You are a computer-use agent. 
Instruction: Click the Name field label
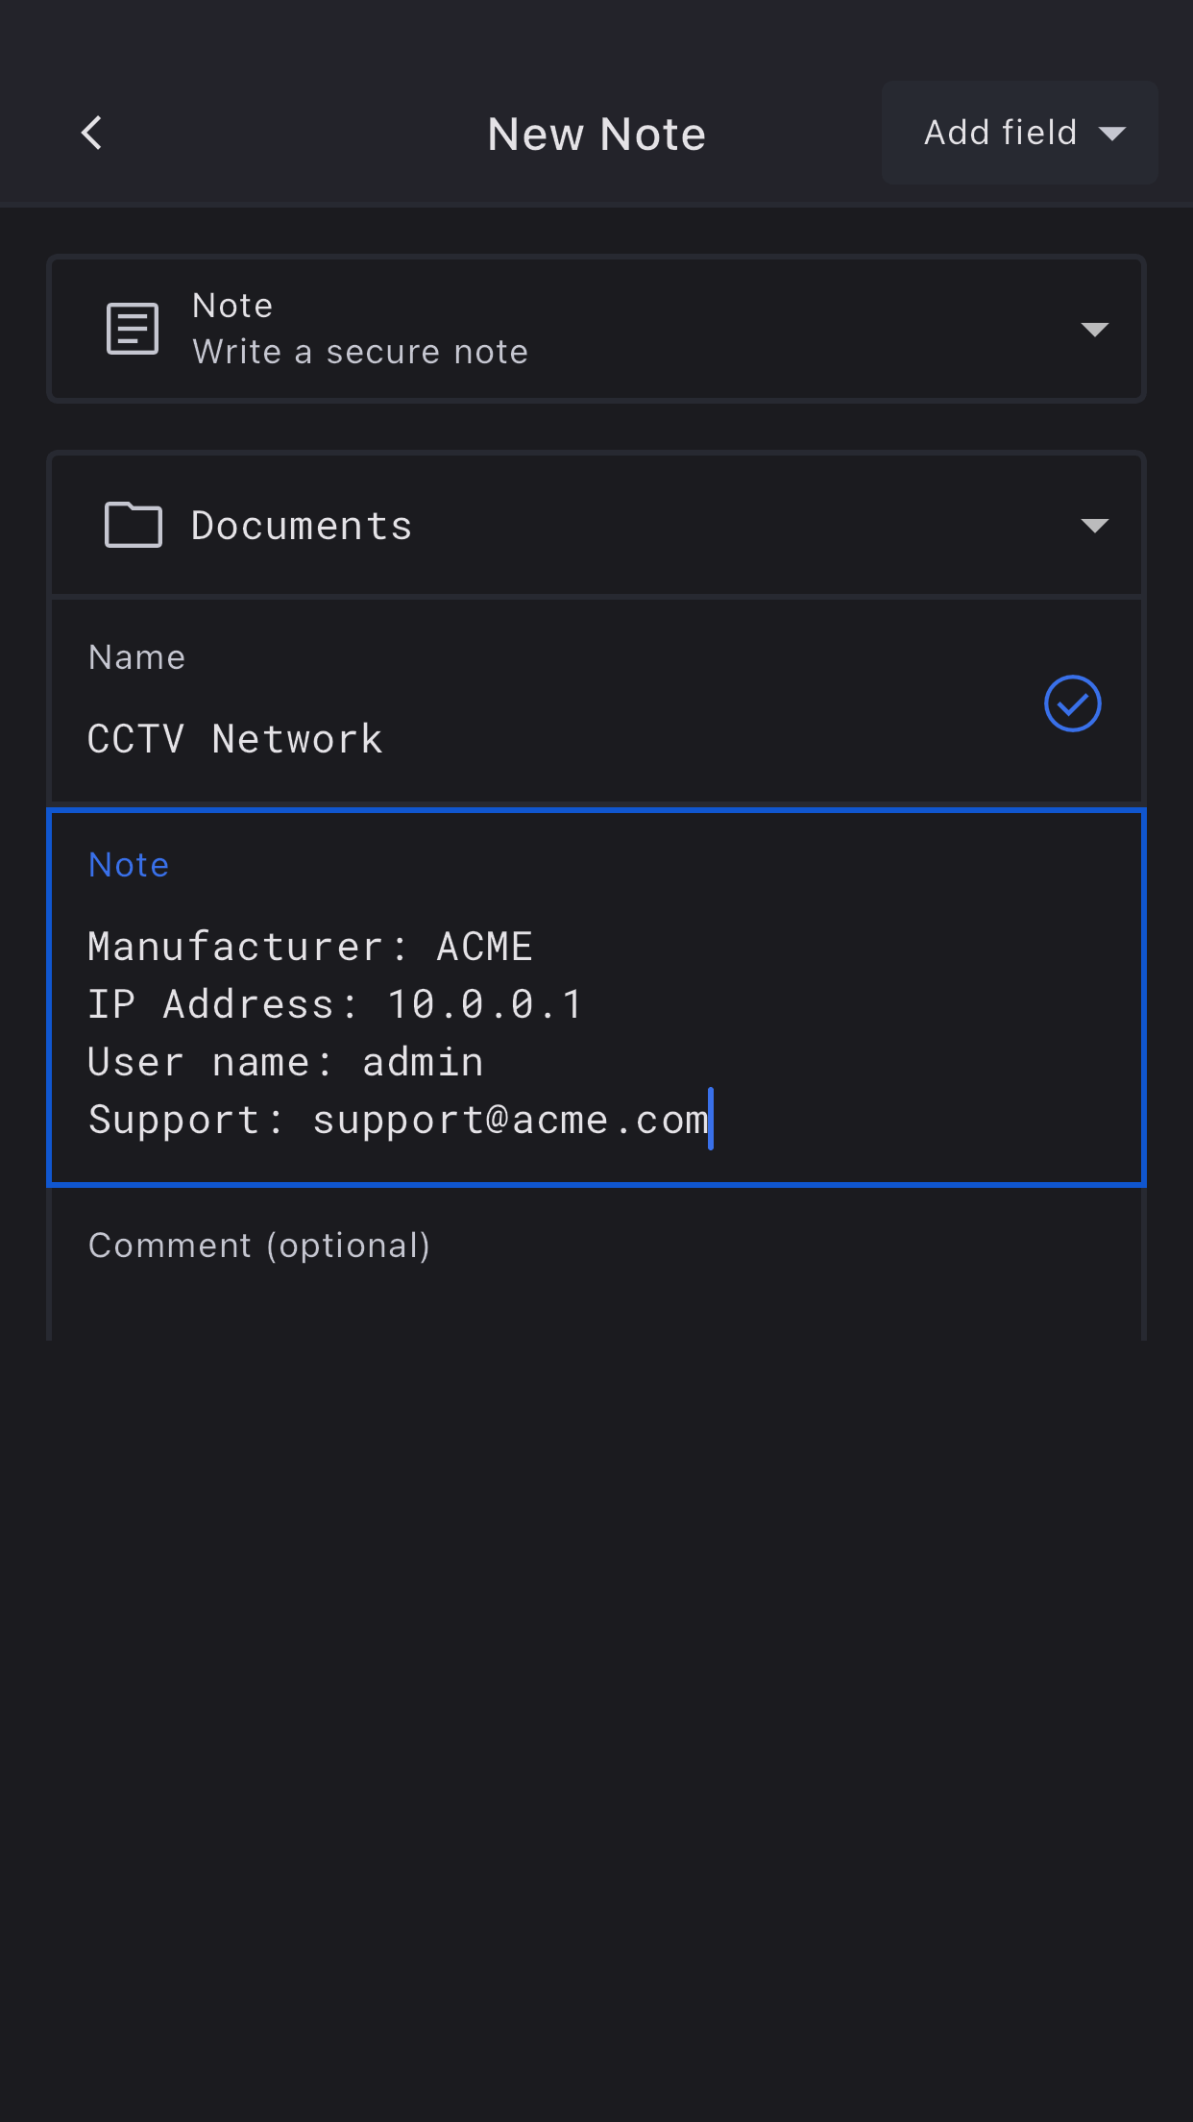[x=136, y=657]
